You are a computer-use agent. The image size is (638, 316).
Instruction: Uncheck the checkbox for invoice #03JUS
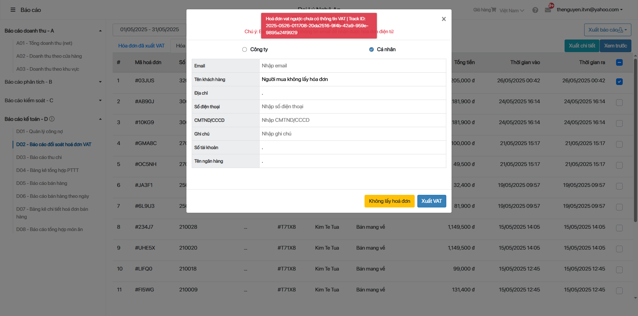[619, 82]
